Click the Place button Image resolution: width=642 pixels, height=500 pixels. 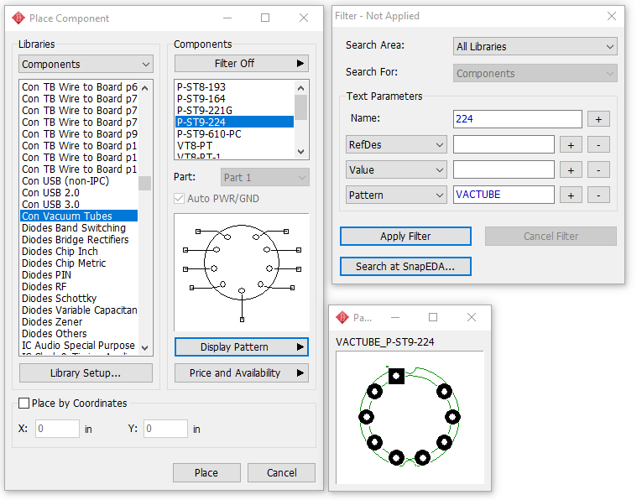coord(206,473)
